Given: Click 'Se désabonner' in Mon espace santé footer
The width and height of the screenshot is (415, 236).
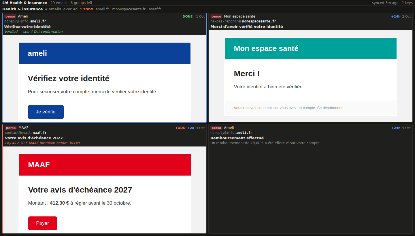Looking at the screenshot, I should tap(330, 108).
